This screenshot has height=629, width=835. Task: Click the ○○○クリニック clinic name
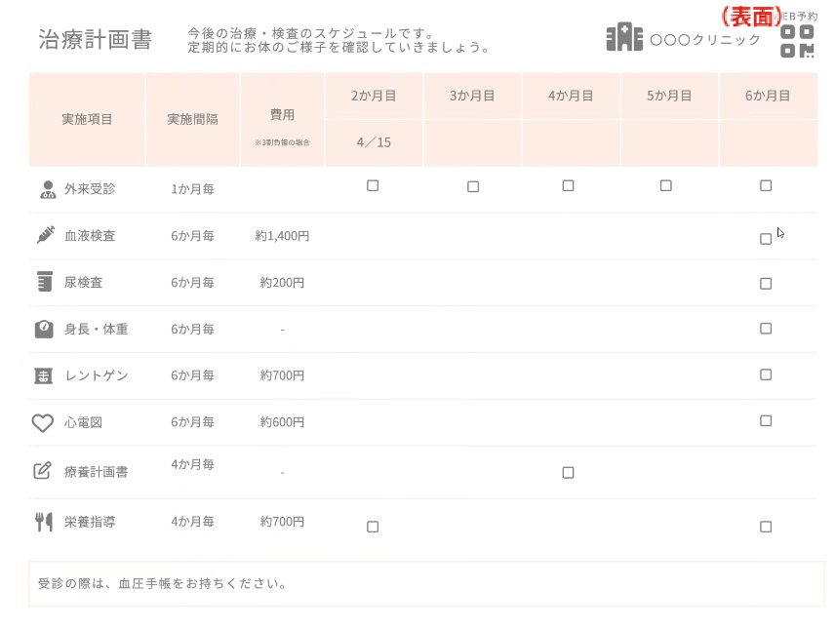705,40
